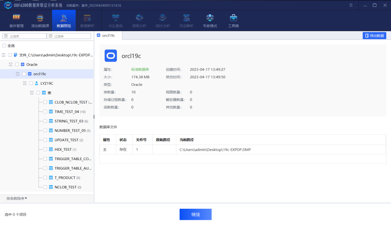Select the TRIGGER_TABLE_AU table row
This screenshot has height=225, width=391.
pos(47,168)
